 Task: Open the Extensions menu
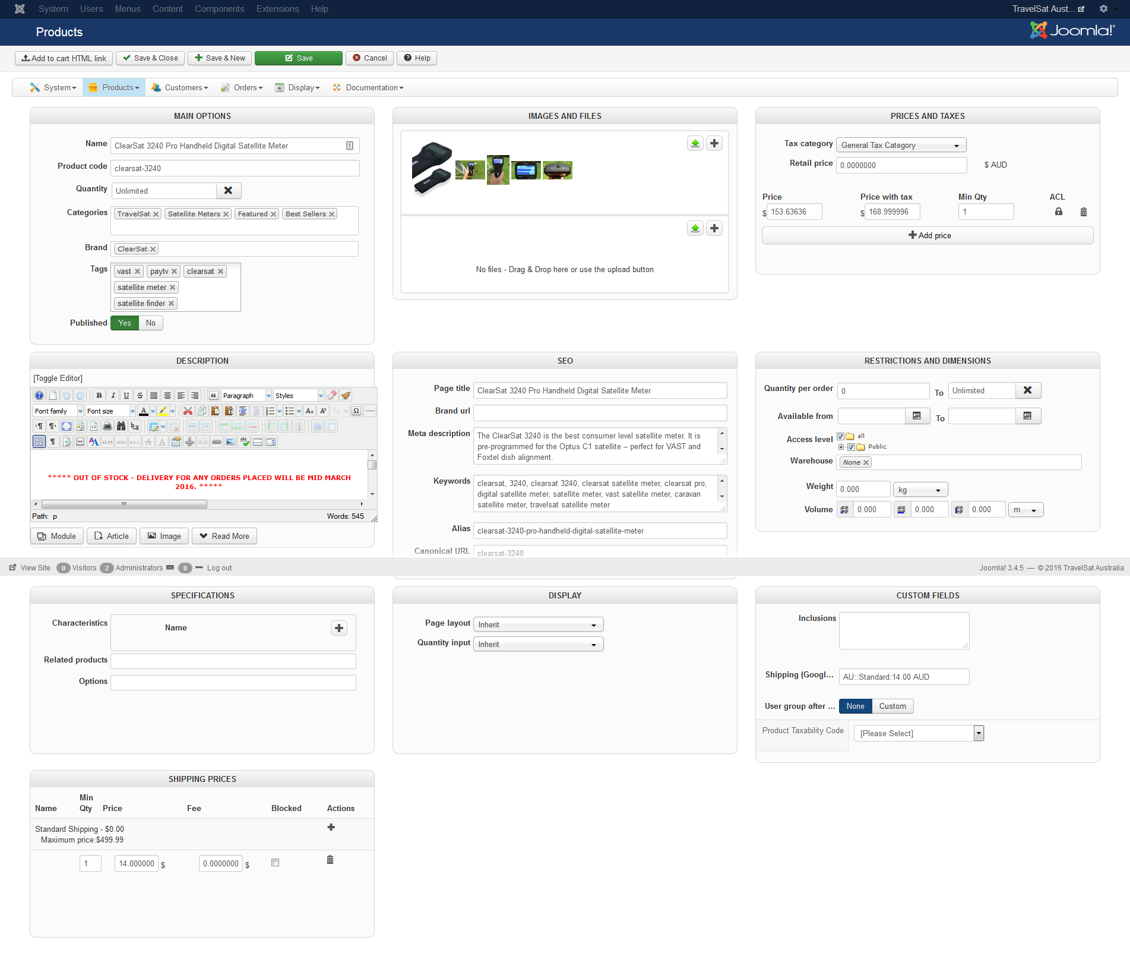(x=278, y=9)
